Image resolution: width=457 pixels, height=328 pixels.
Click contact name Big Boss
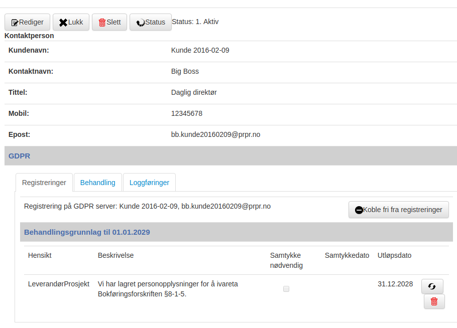tap(185, 71)
